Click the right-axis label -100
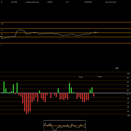 [128, 116]
